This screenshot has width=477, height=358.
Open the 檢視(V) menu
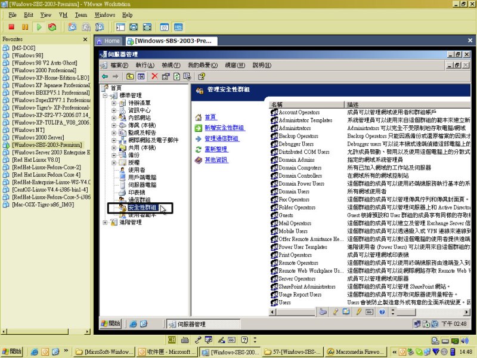[171, 65]
